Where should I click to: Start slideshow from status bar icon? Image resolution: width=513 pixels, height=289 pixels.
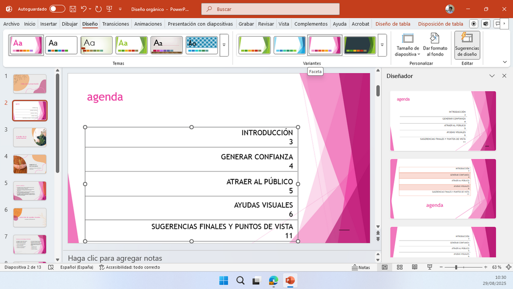(x=429, y=267)
